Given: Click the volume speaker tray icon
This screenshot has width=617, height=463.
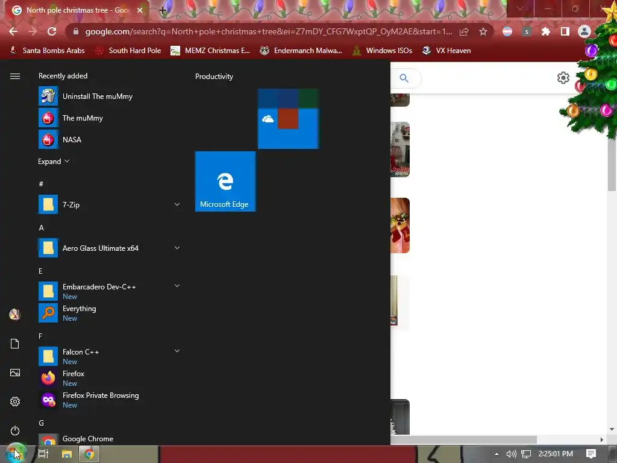Looking at the screenshot, I should tap(511, 454).
